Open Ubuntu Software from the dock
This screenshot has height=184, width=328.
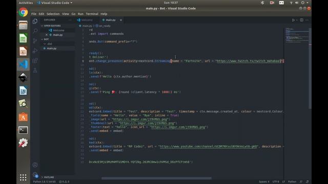click(23, 117)
